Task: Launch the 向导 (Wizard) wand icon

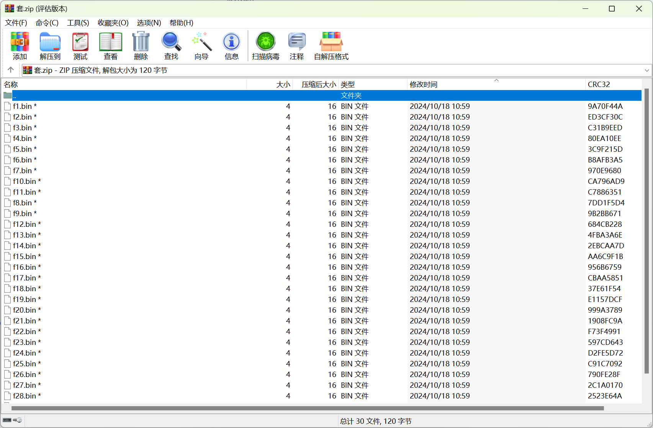Action: [x=201, y=42]
